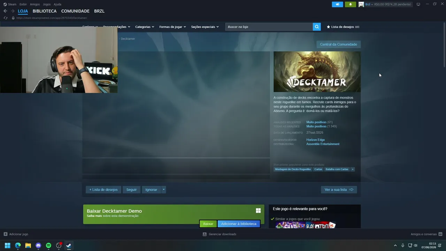Open the Brzl account dropdown
Viewport: 446px width, 251px height.
(x=369, y=4)
